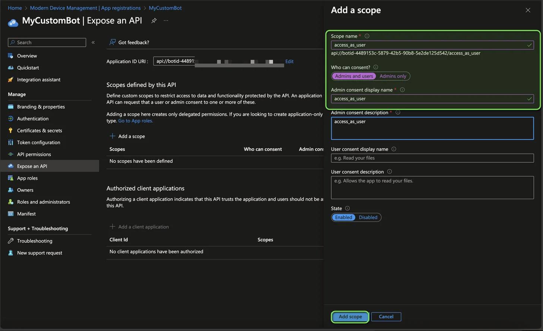Click the Add scope button
The image size is (543, 331).
[x=350, y=317]
